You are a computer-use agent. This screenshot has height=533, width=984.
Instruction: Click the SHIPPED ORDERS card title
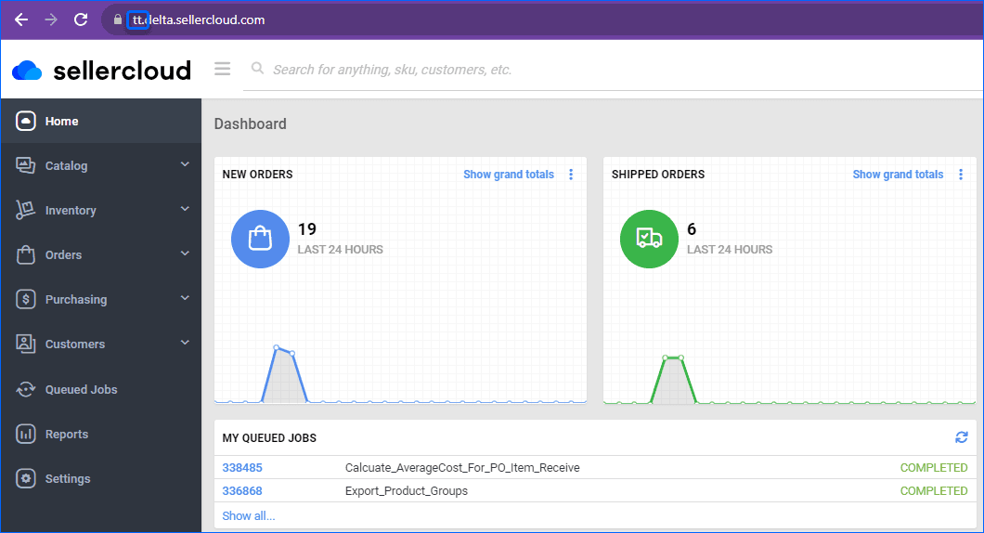tap(658, 175)
